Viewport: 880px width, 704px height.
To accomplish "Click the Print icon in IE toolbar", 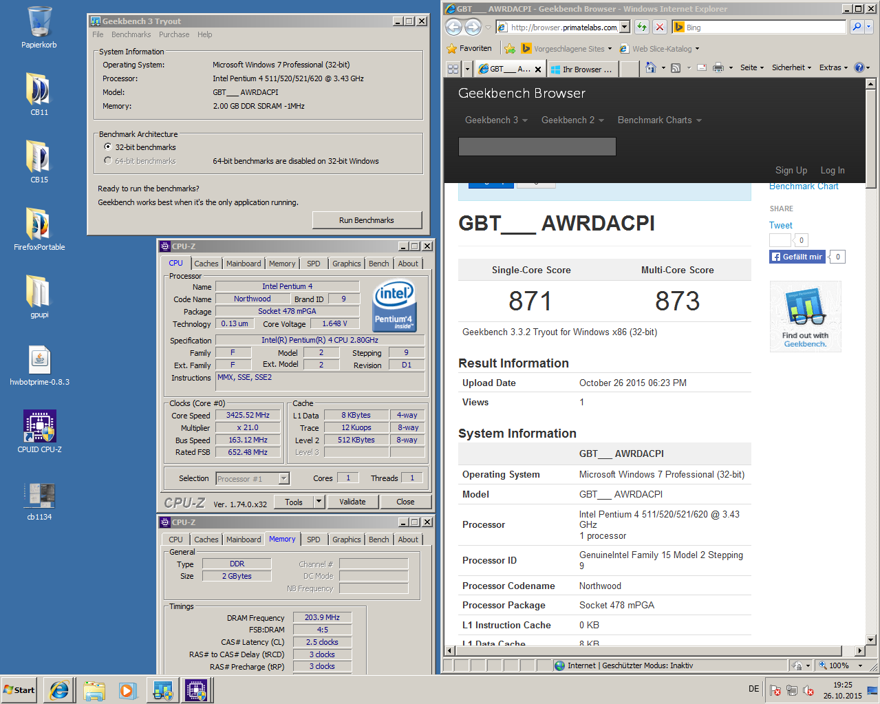I will point(718,67).
